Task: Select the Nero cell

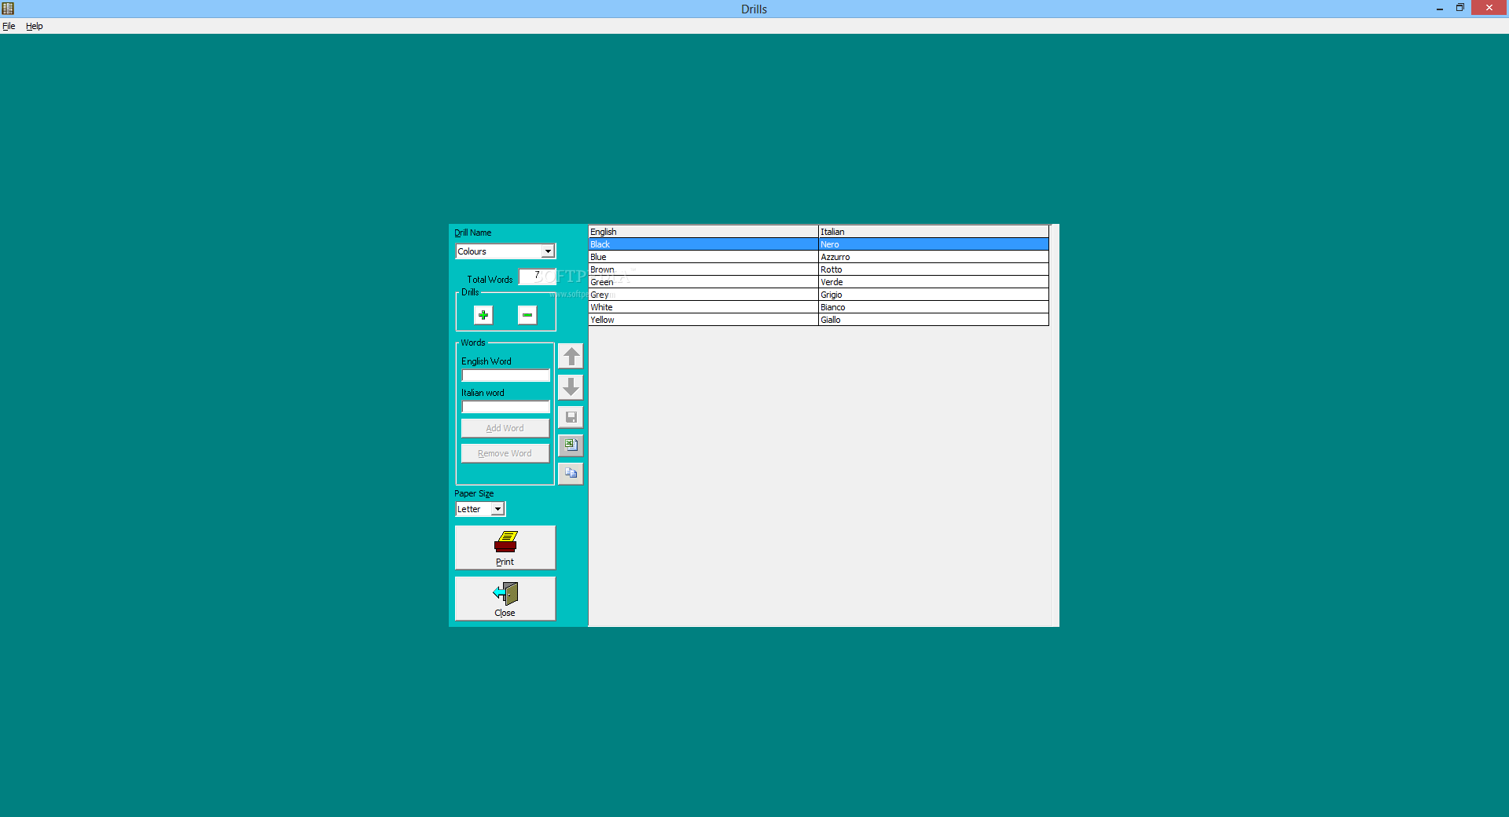Action: pos(934,244)
